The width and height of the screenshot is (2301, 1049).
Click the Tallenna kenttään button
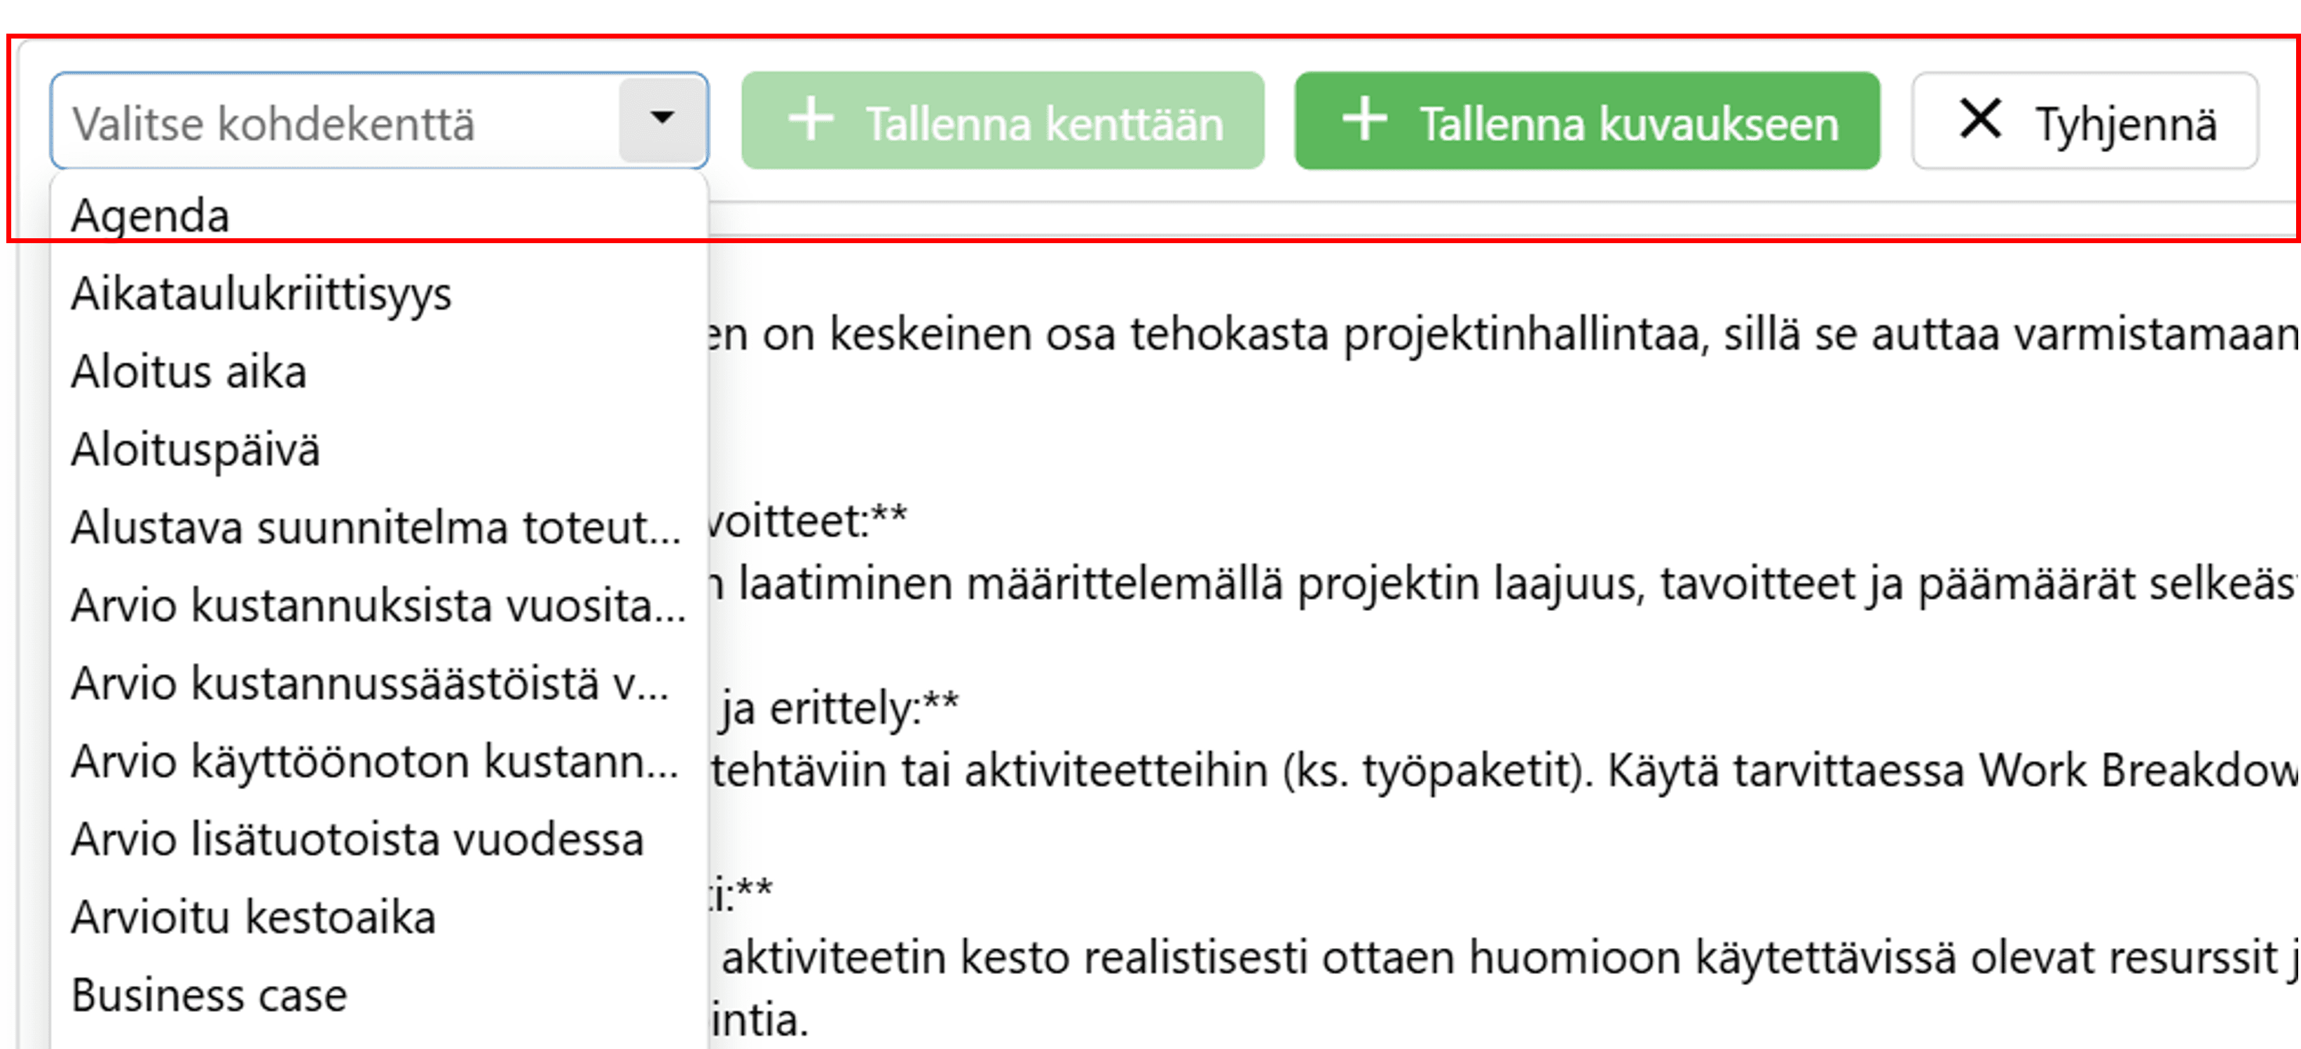[x=1002, y=121]
